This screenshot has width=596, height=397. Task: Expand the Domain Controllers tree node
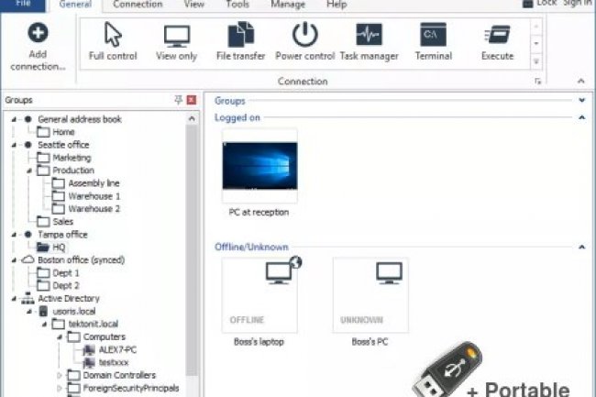tap(61, 375)
